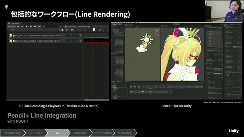Open second folder in Unity Project panel
Viewport: 244px width, 137px height.
(x=135, y=87)
